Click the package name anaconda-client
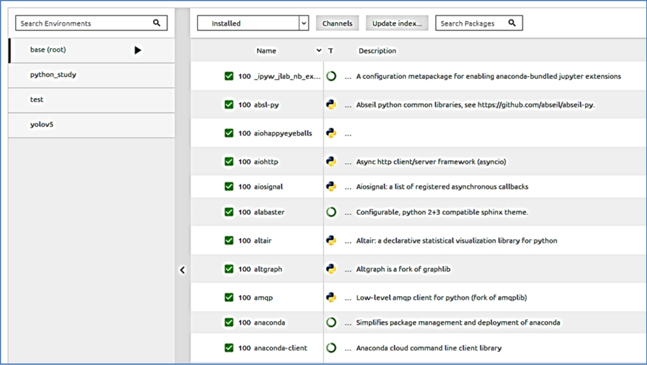The height and width of the screenshot is (365, 647). [281, 348]
